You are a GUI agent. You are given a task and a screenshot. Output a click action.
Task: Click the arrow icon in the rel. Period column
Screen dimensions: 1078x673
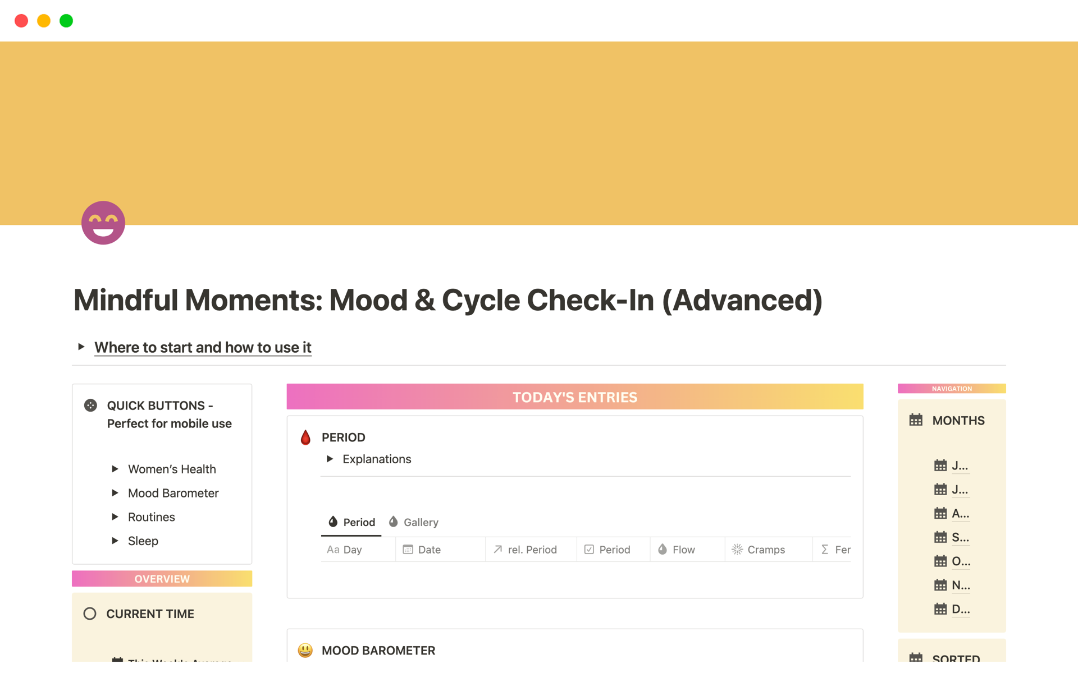(x=496, y=549)
